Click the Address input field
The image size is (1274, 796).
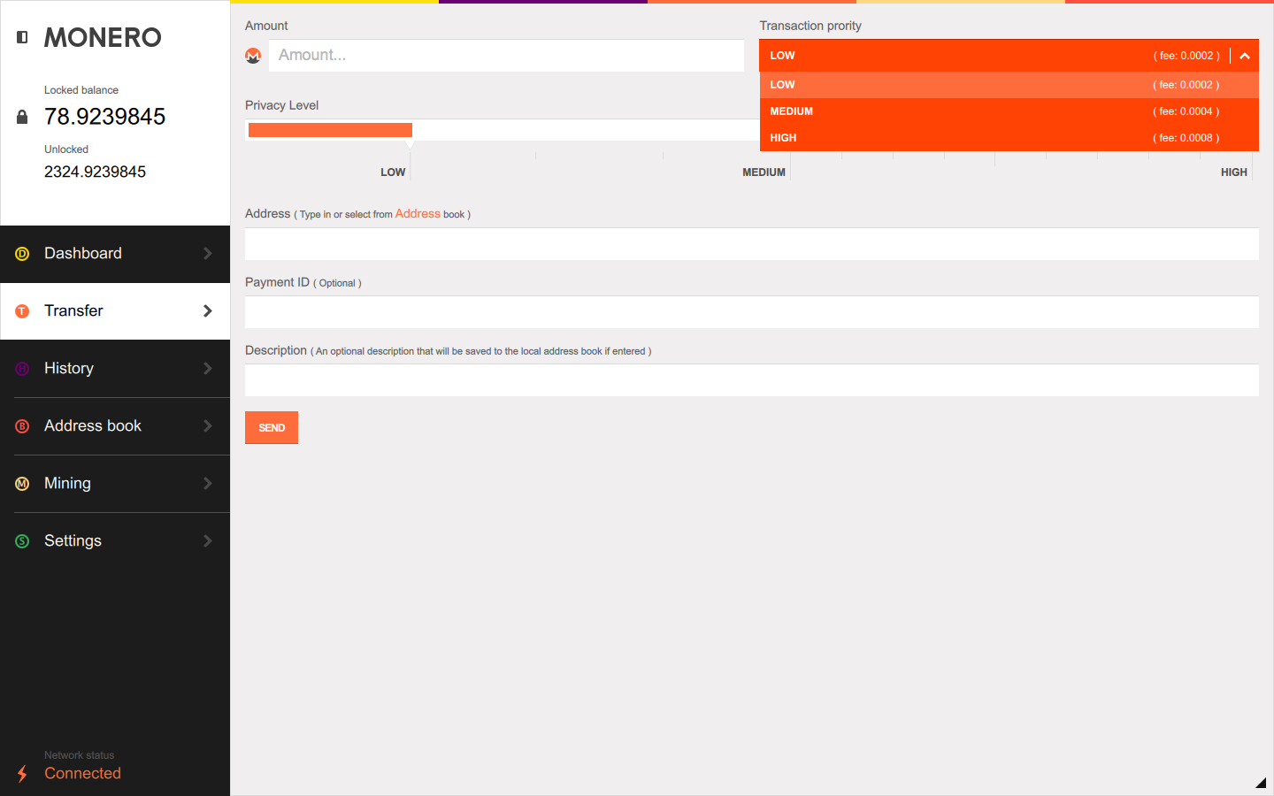point(752,244)
